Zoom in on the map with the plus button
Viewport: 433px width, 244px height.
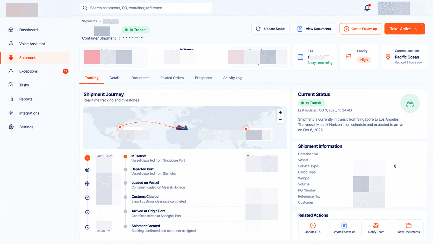pos(280,113)
